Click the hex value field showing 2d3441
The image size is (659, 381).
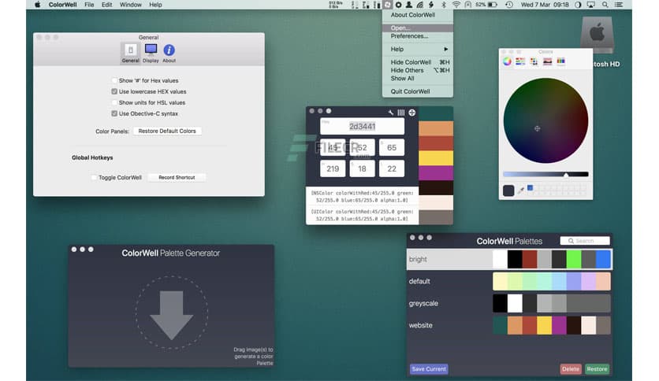pyautogui.click(x=363, y=126)
